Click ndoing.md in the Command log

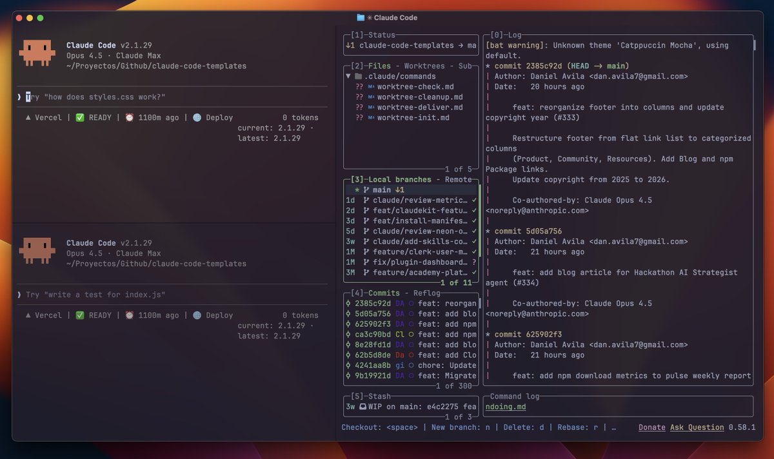point(505,406)
